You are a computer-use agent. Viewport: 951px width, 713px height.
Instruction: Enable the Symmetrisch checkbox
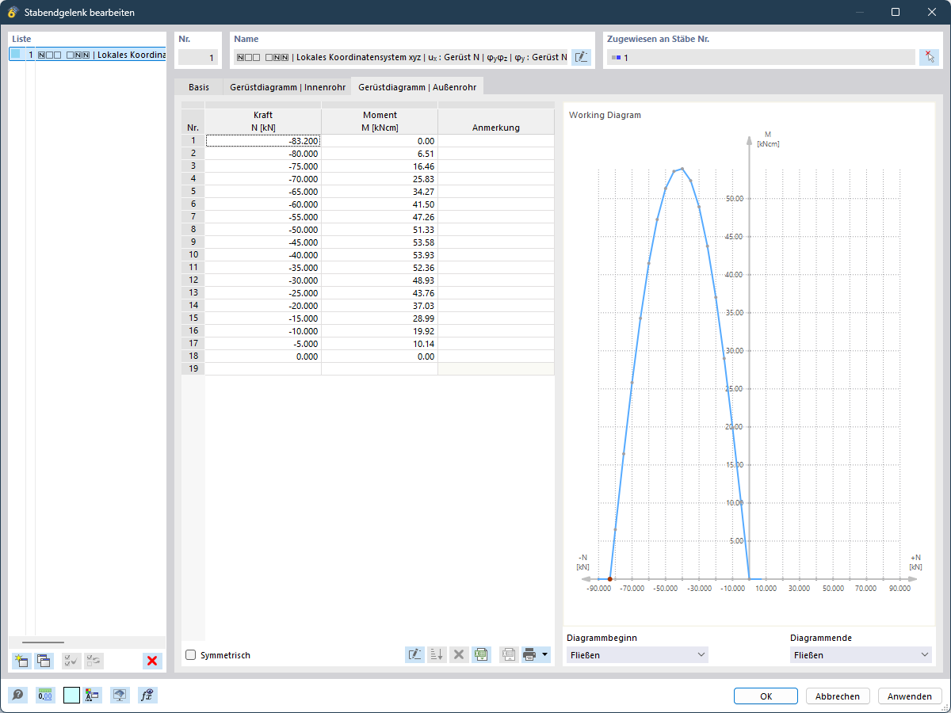[189, 655]
